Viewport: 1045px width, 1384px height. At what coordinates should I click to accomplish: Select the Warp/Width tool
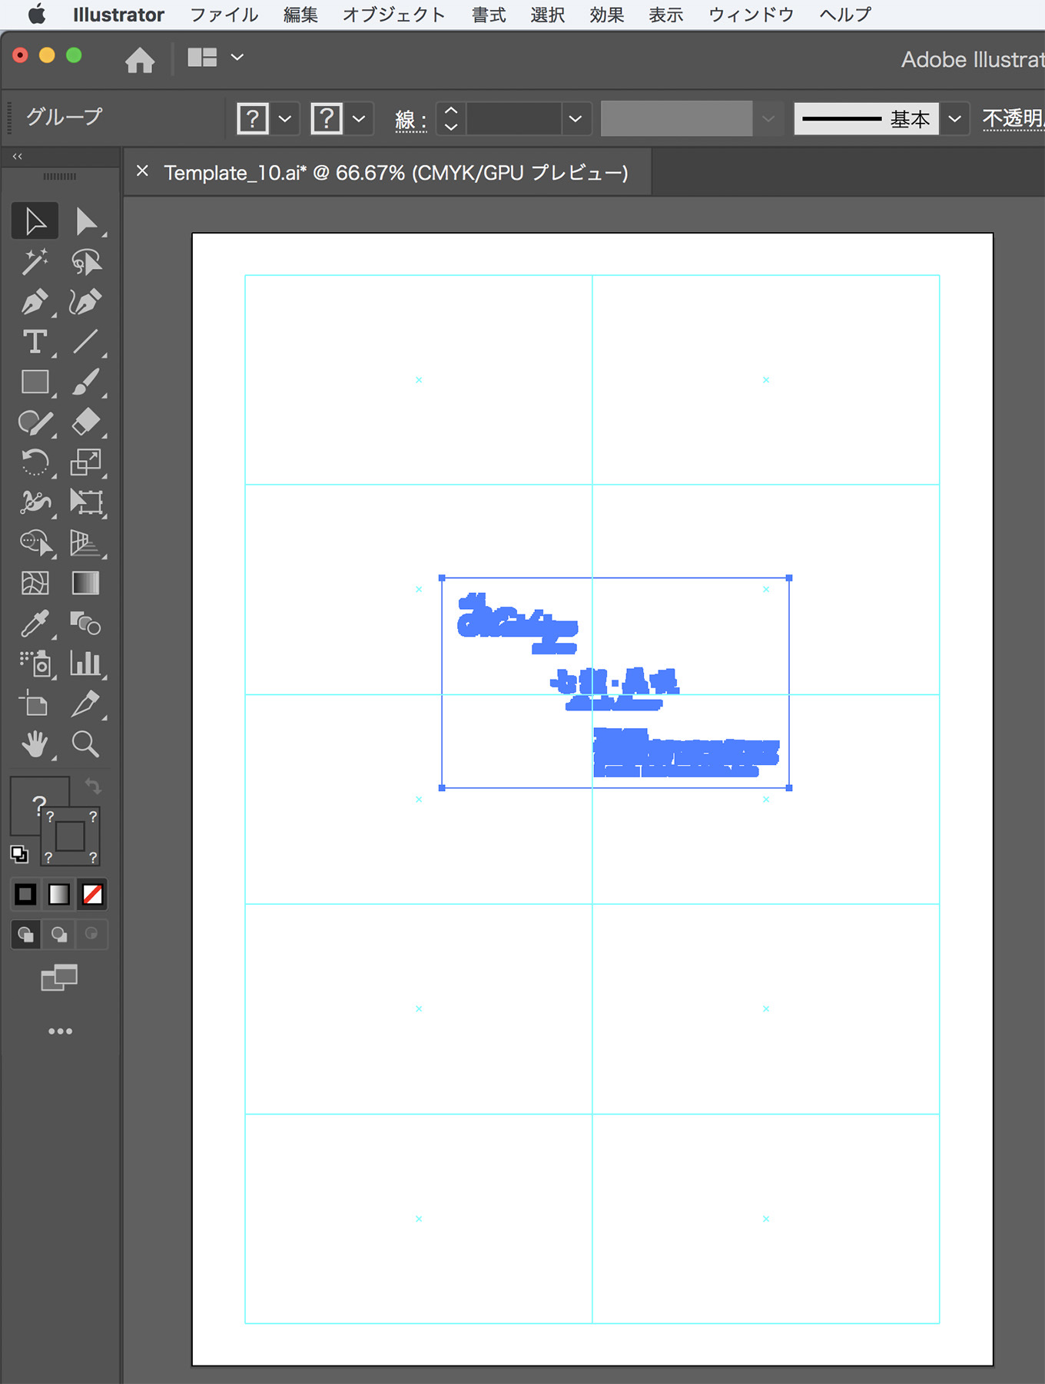tap(35, 502)
